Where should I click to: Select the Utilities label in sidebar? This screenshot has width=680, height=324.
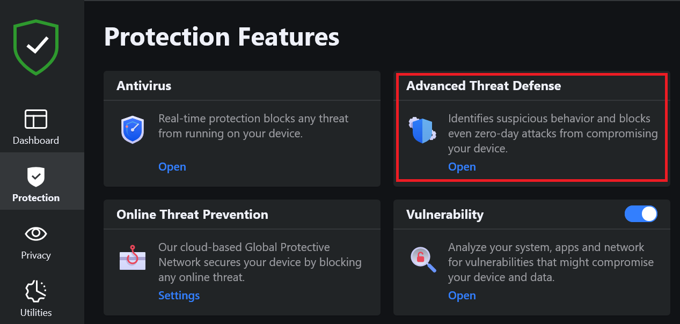pos(36,313)
